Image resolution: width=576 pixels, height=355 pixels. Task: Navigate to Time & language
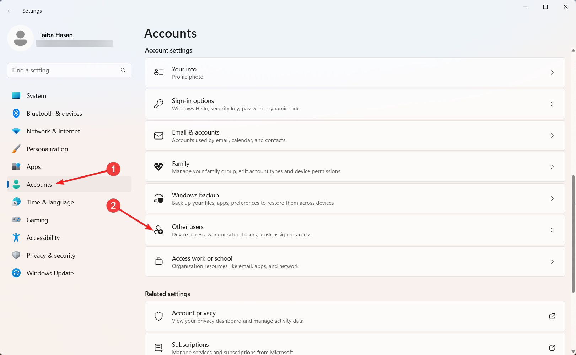50,202
